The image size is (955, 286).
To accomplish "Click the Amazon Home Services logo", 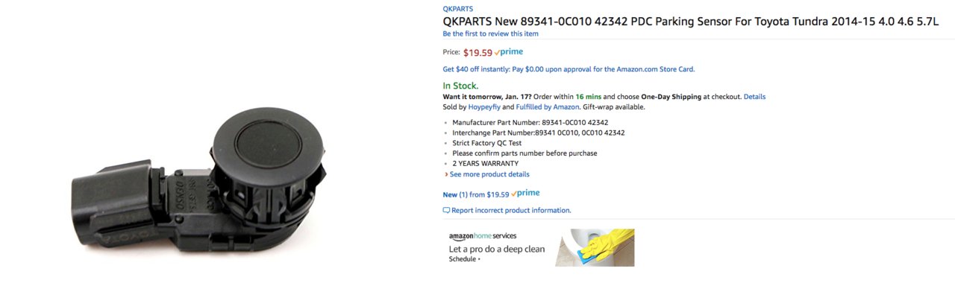I will (x=483, y=236).
